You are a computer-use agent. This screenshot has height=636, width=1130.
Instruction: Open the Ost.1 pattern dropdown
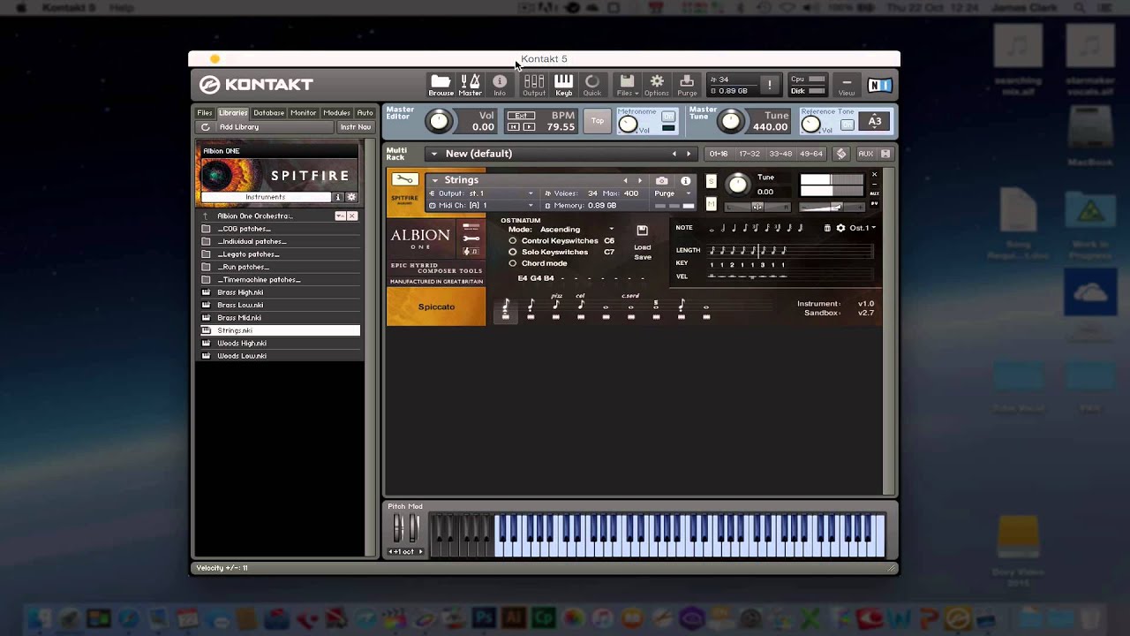[x=863, y=228]
